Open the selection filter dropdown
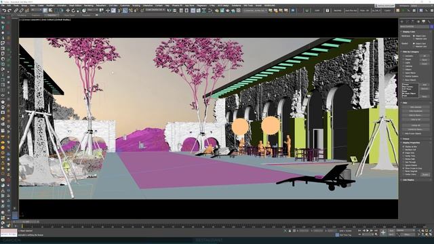The image size is (434, 244). [36, 10]
